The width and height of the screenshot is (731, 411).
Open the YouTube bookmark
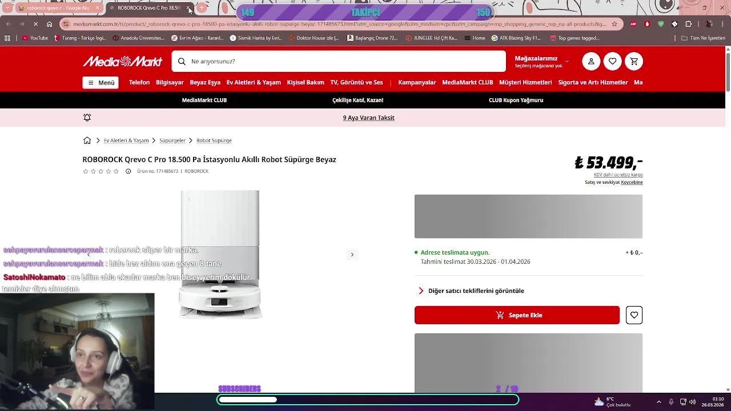35,38
